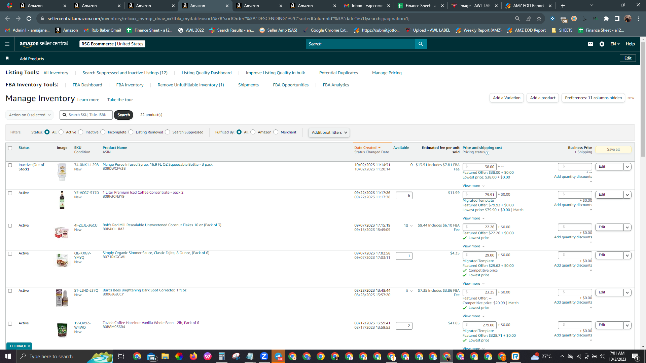Select the Amazon fulfilled-by radio

point(253,132)
